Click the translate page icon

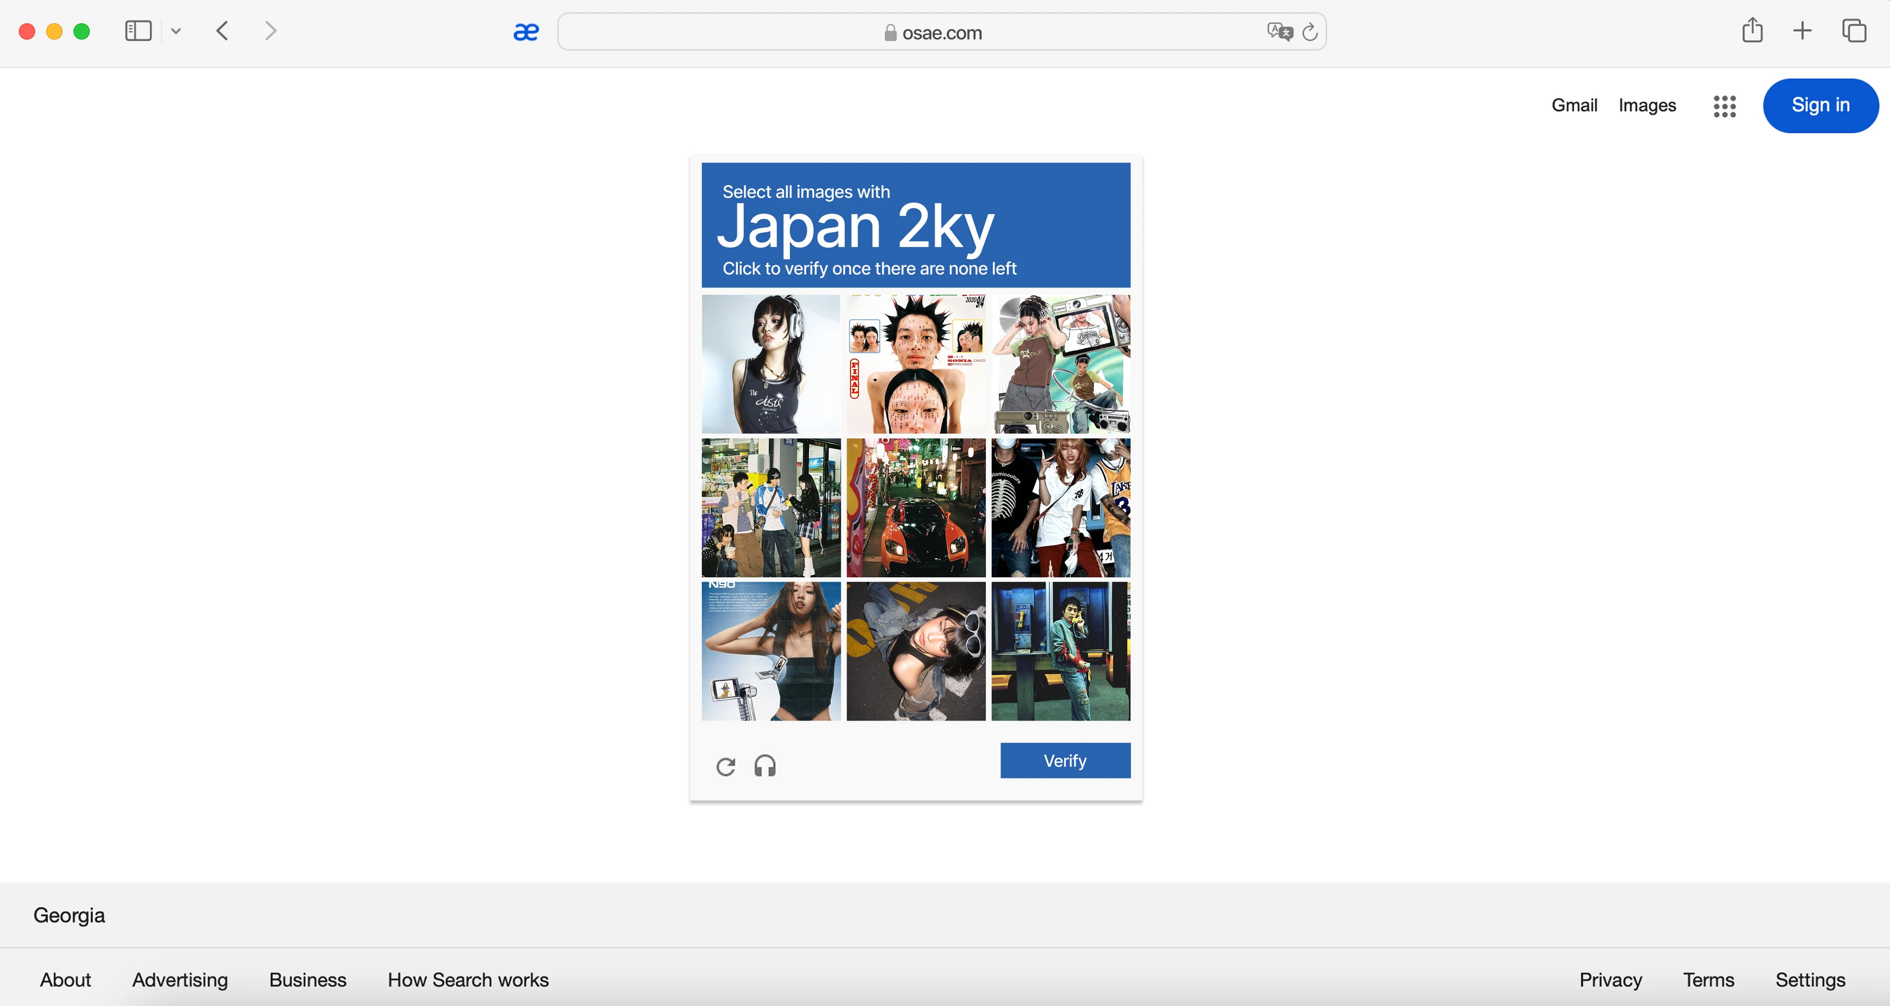tap(1279, 31)
